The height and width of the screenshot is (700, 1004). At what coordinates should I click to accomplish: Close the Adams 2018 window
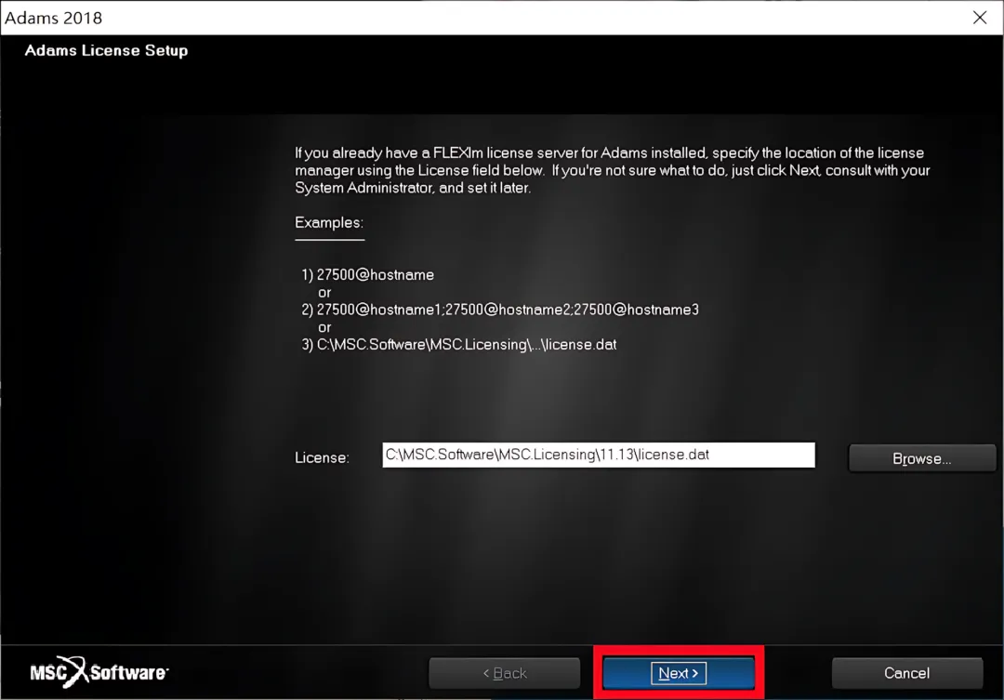click(980, 18)
